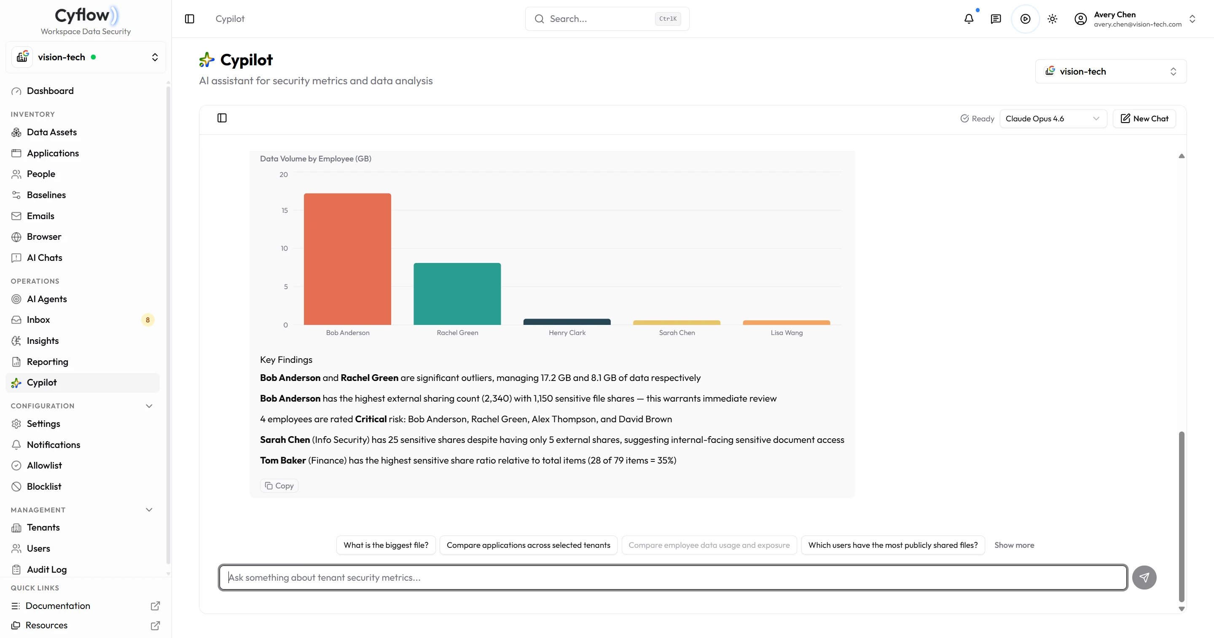Image resolution: width=1214 pixels, height=638 pixels.
Task: Click Bob Anderson's orange bar in chart
Action: 347,259
